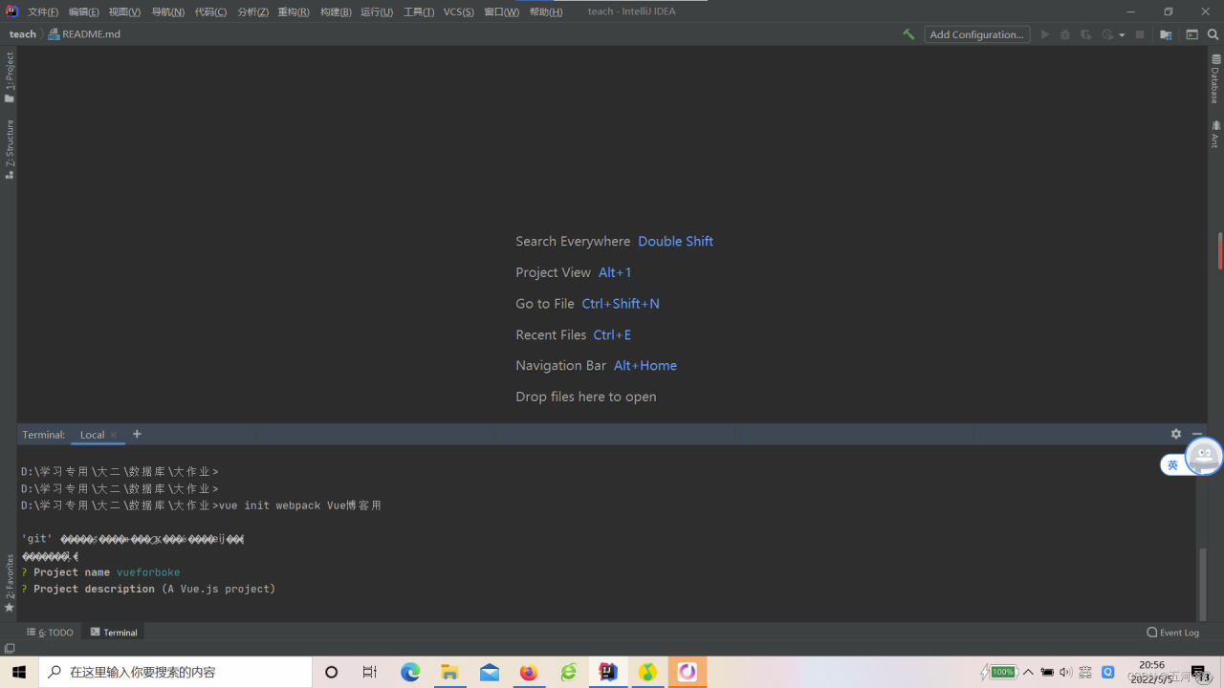Open Mail app from taskbar
The width and height of the screenshot is (1224, 688).
(490, 672)
